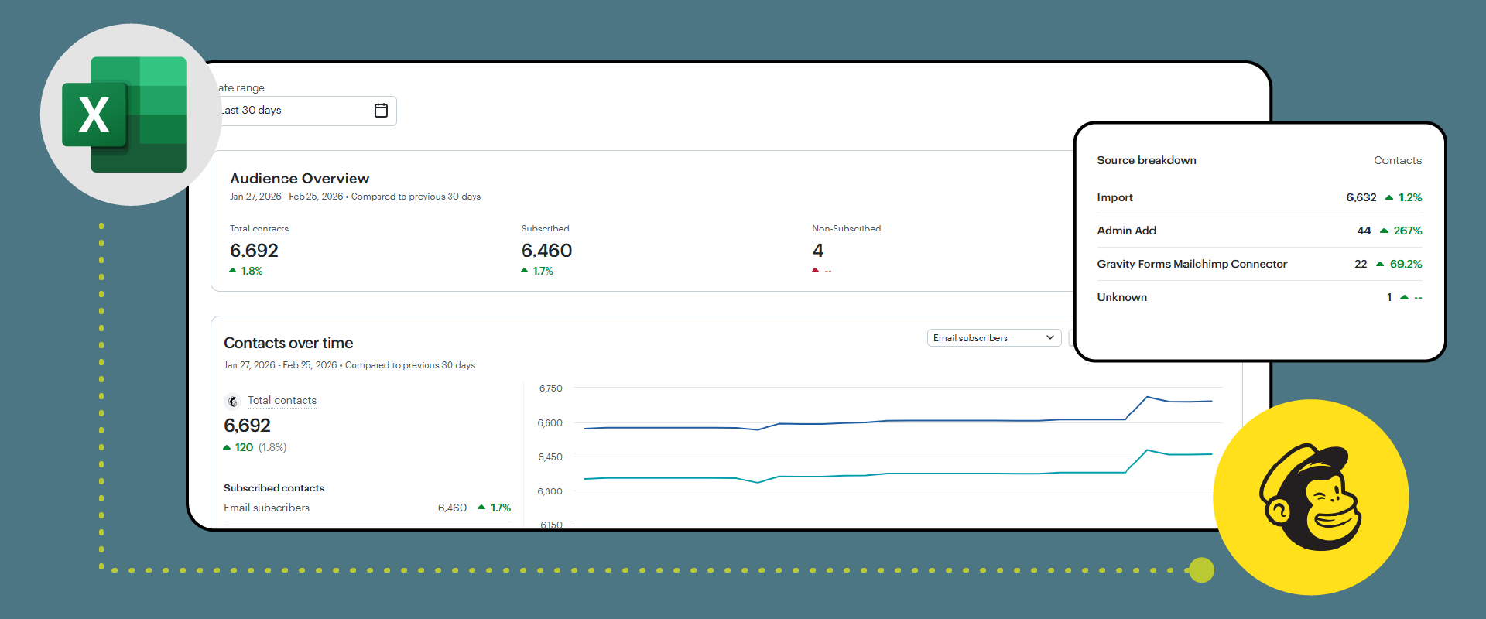Select the Gravity Forms Mailchimp Connector row

[x=1259, y=264]
